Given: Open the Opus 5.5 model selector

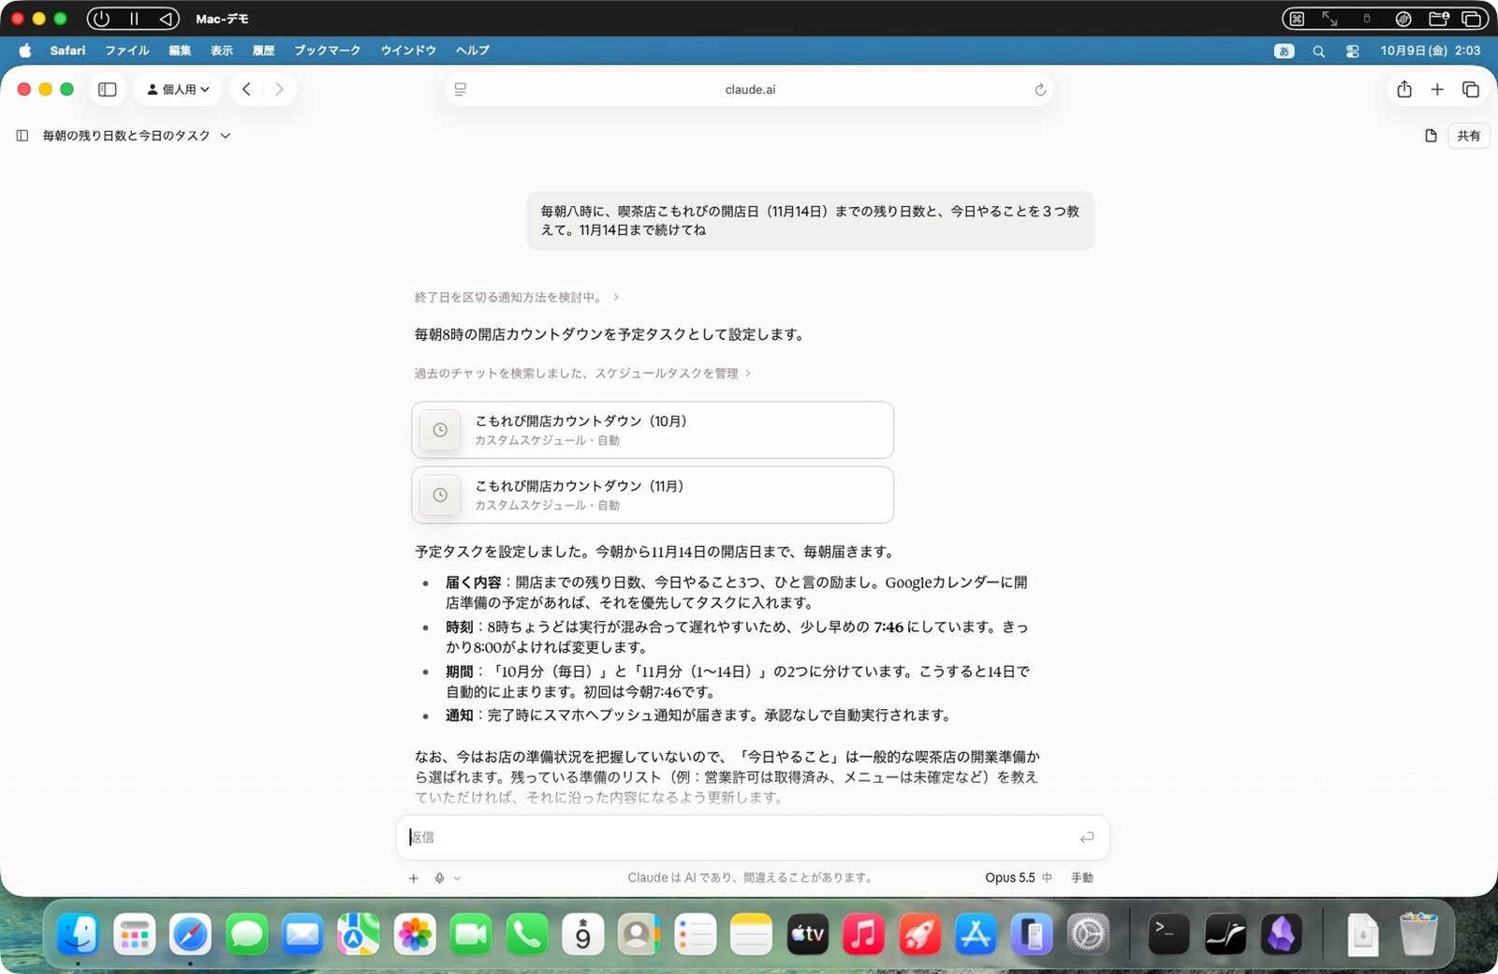Looking at the screenshot, I should (1019, 878).
